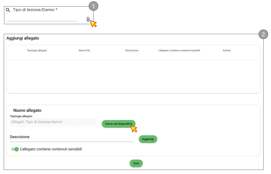Click the sensitive contents column header in the table
This screenshot has width=271, height=174.
pos(179,51)
